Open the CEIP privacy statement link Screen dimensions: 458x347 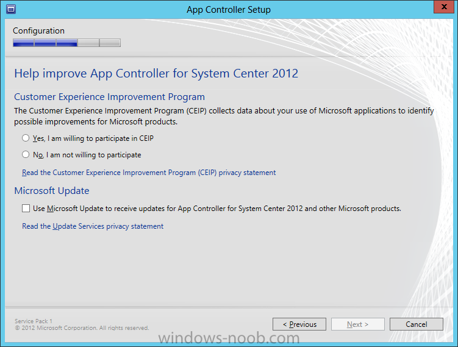(149, 173)
